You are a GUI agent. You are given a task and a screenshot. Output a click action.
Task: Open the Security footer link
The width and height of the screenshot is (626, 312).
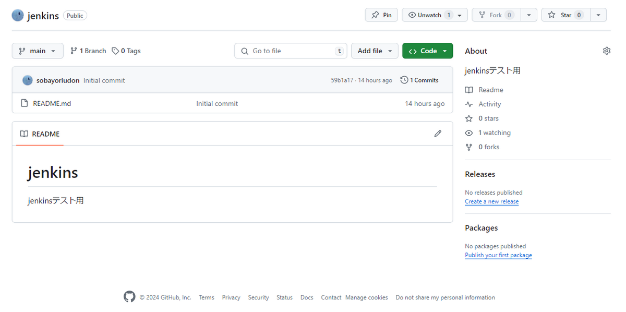click(258, 297)
